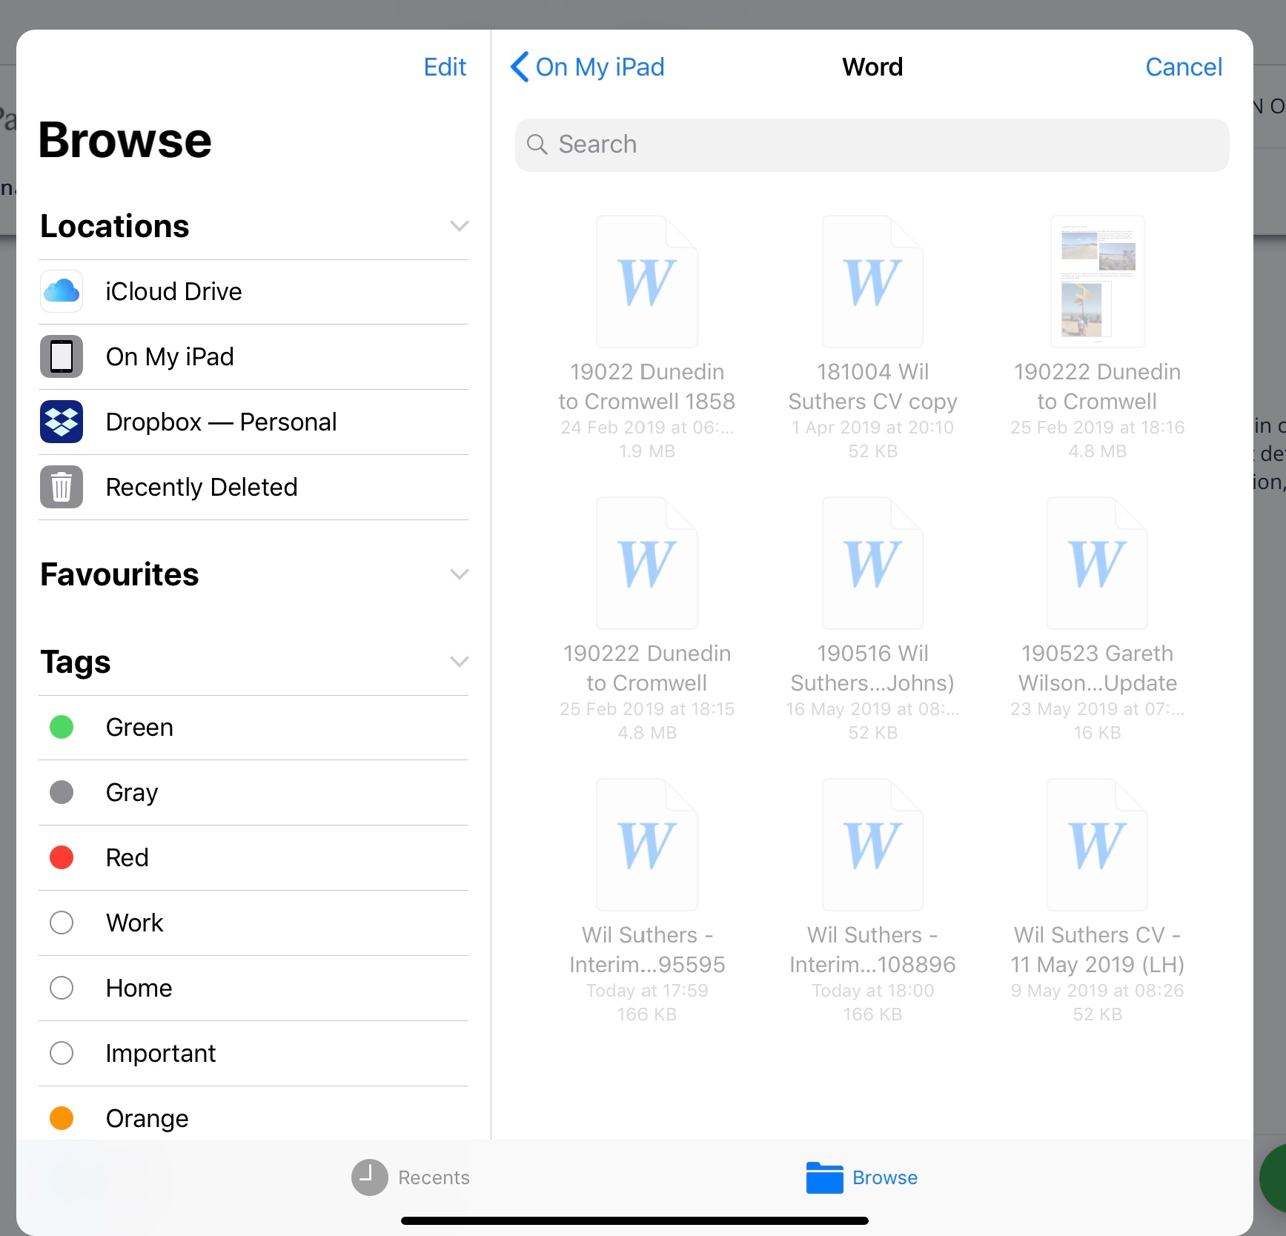
Task: Open the Dropbox logo icon
Action: tap(62, 422)
